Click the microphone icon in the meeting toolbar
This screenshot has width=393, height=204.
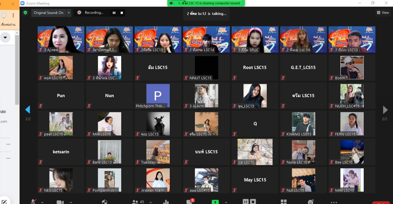tap(34, 202)
